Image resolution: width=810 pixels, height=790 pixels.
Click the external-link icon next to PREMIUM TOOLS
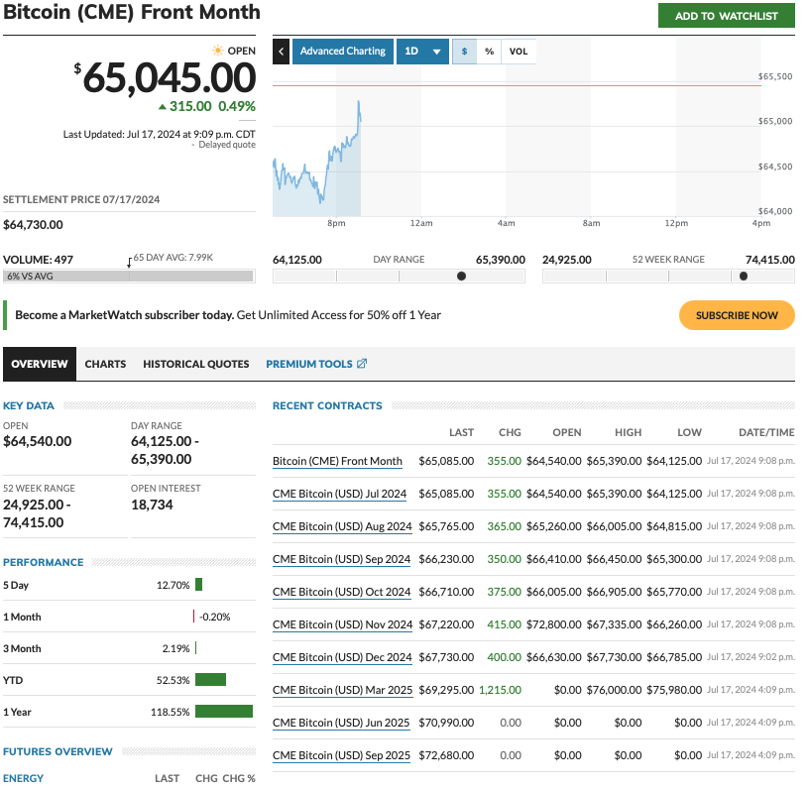(x=359, y=363)
